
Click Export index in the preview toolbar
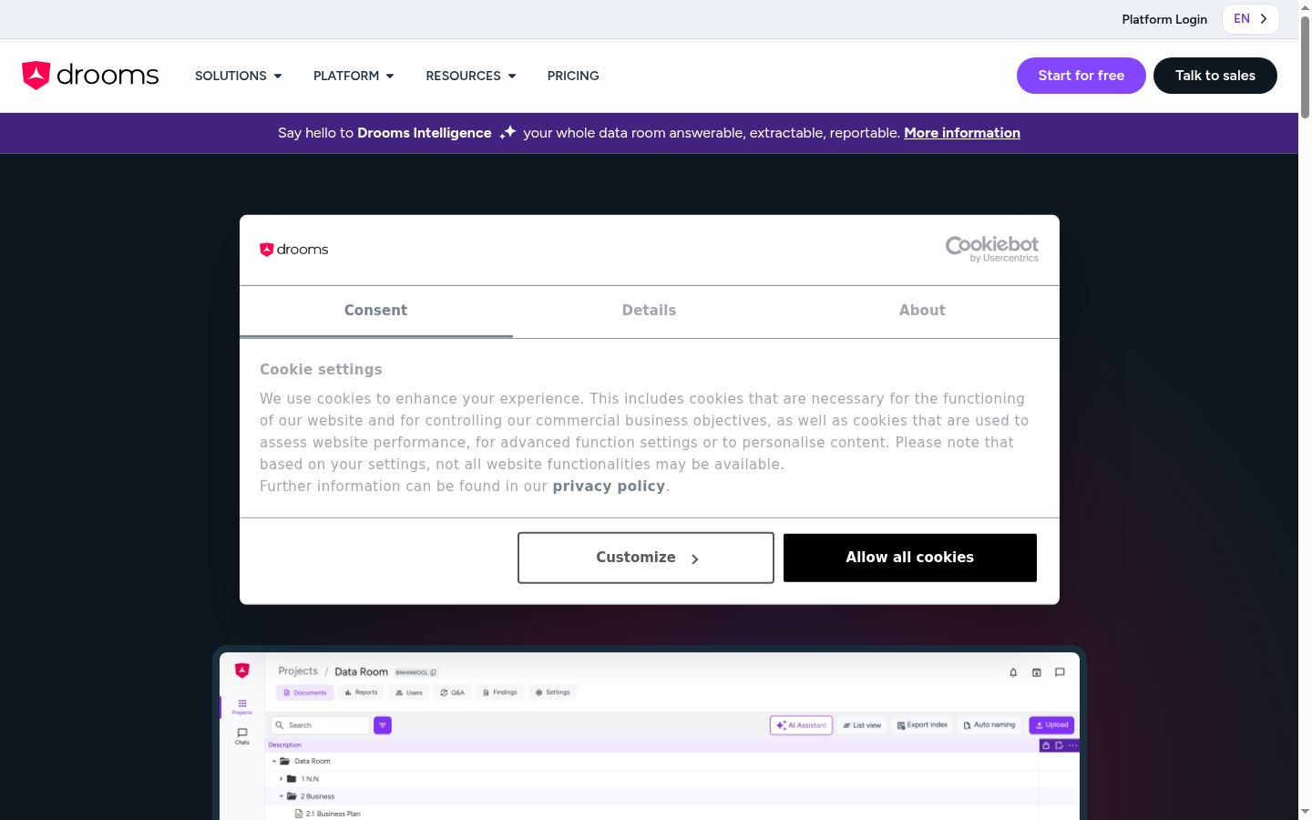[x=922, y=725]
